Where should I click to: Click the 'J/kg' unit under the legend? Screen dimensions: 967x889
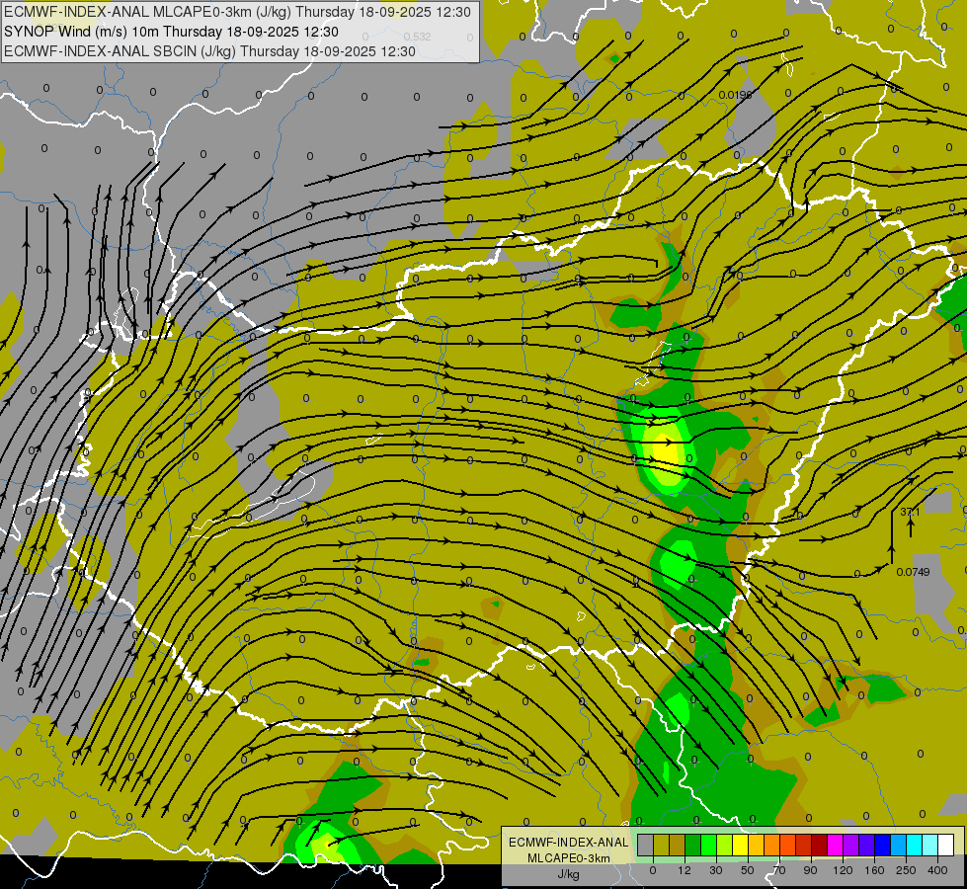[x=569, y=874]
